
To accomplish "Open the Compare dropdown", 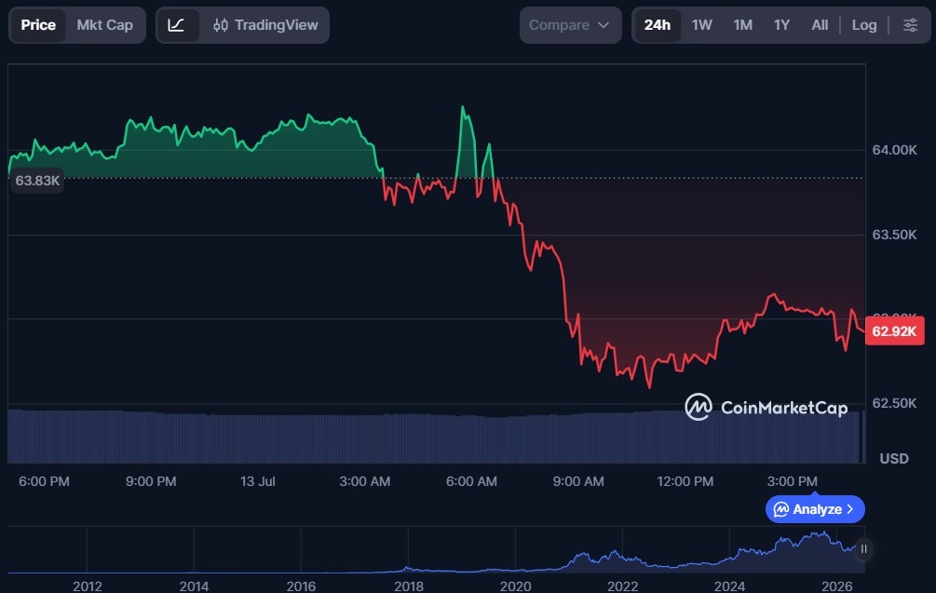I will tap(570, 25).
